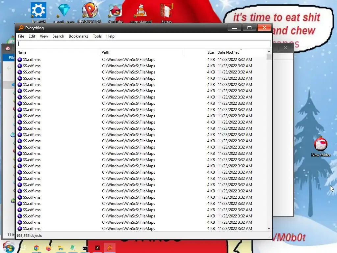The image size is (337, 253).
Task: Open Task View on the taskbar
Action: click(24, 248)
